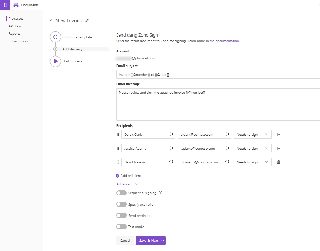
Task: Edit process name with pencil icon
Action: pos(87,20)
